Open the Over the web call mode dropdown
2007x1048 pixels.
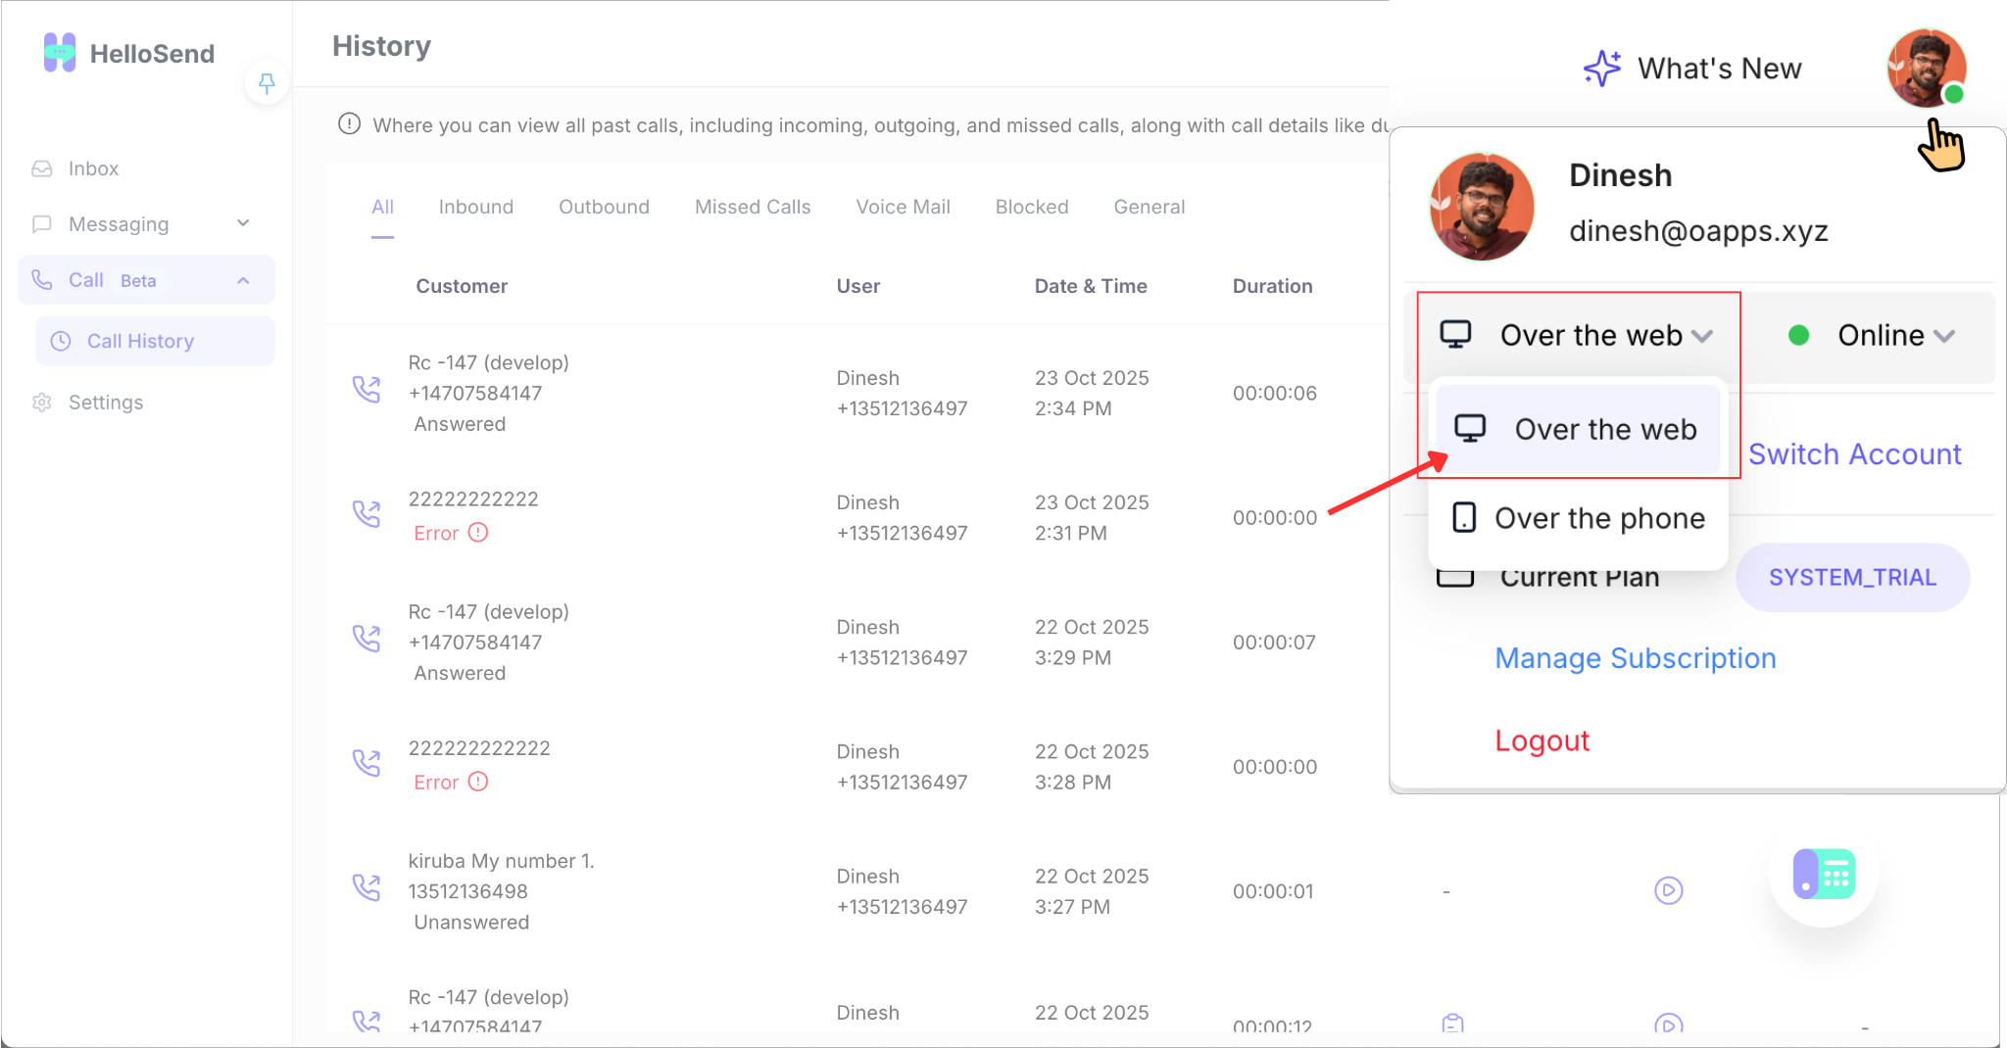coord(1576,336)
